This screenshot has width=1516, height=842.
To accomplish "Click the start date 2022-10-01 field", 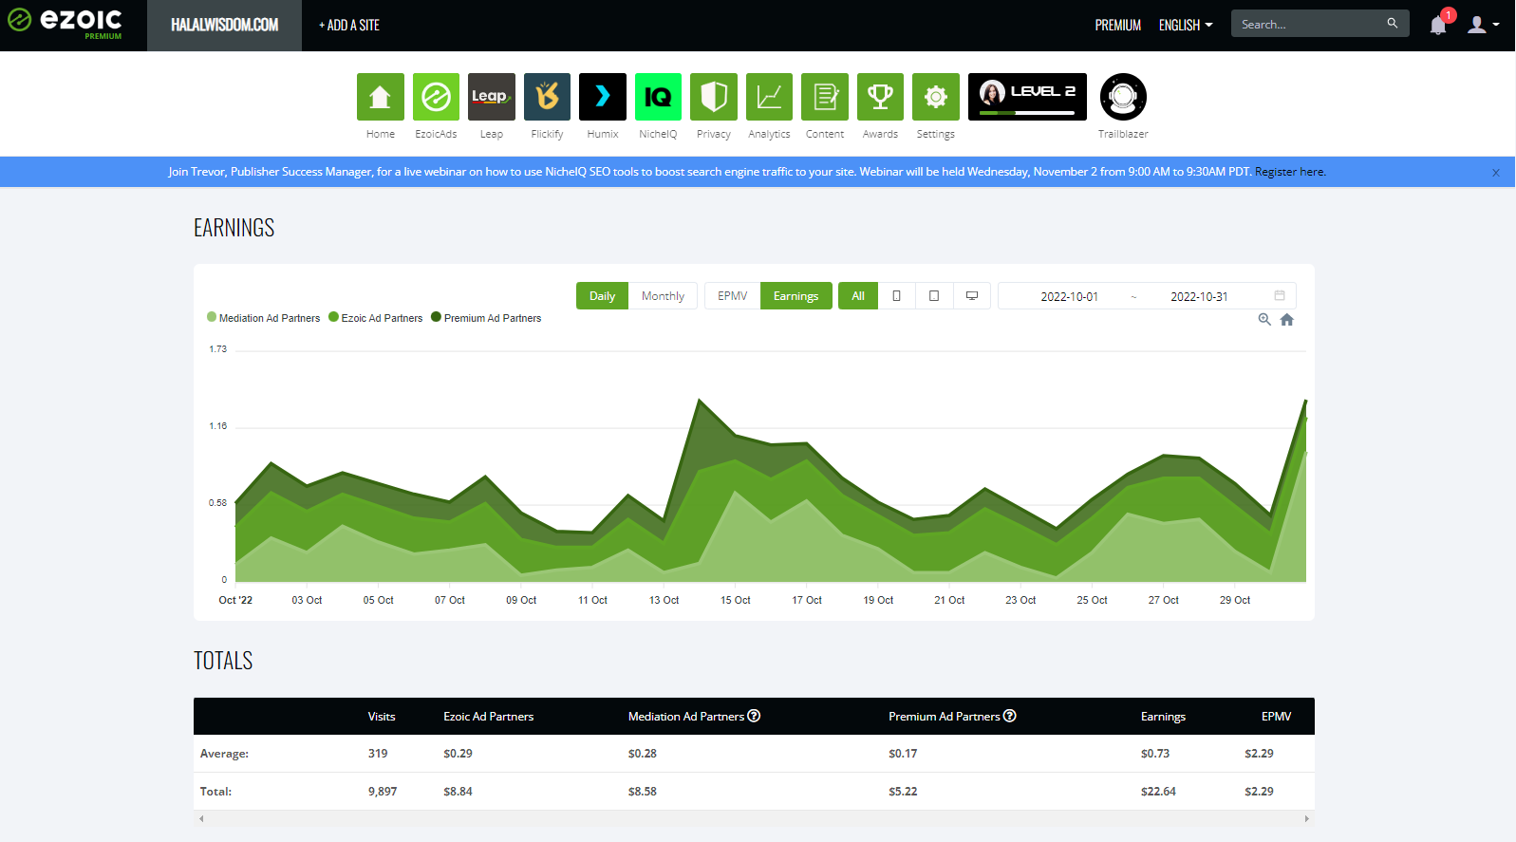I will [x=1069, y=297].
